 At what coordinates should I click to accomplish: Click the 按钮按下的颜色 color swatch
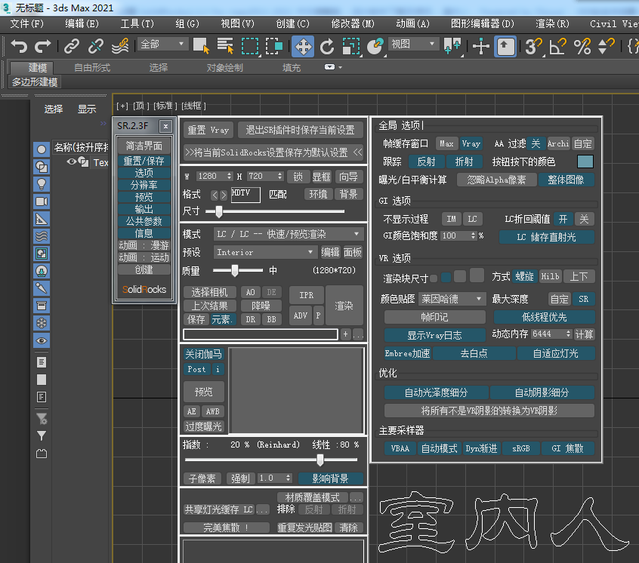(x=585, y=162)
